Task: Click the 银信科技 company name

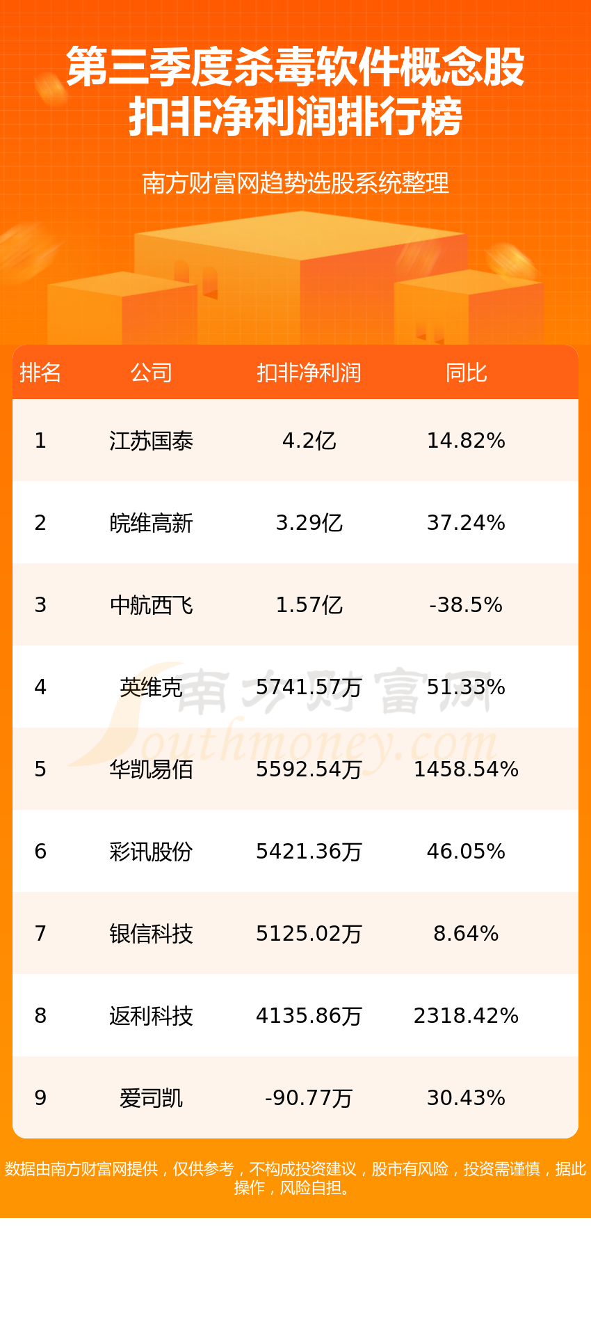Action: point(151,934)
